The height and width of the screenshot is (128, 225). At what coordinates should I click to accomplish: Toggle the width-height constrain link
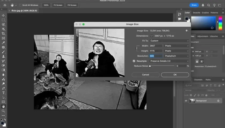coord(137,48)
